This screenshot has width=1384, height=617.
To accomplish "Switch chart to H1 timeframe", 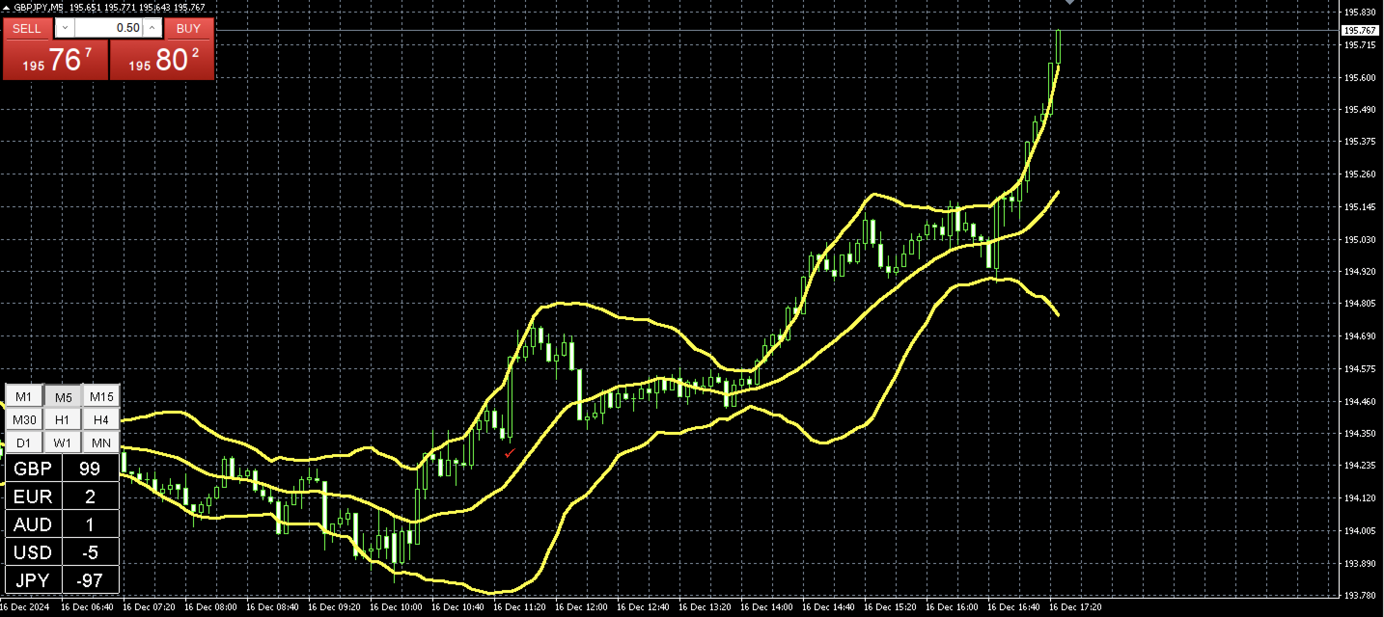I will point(62,419).
